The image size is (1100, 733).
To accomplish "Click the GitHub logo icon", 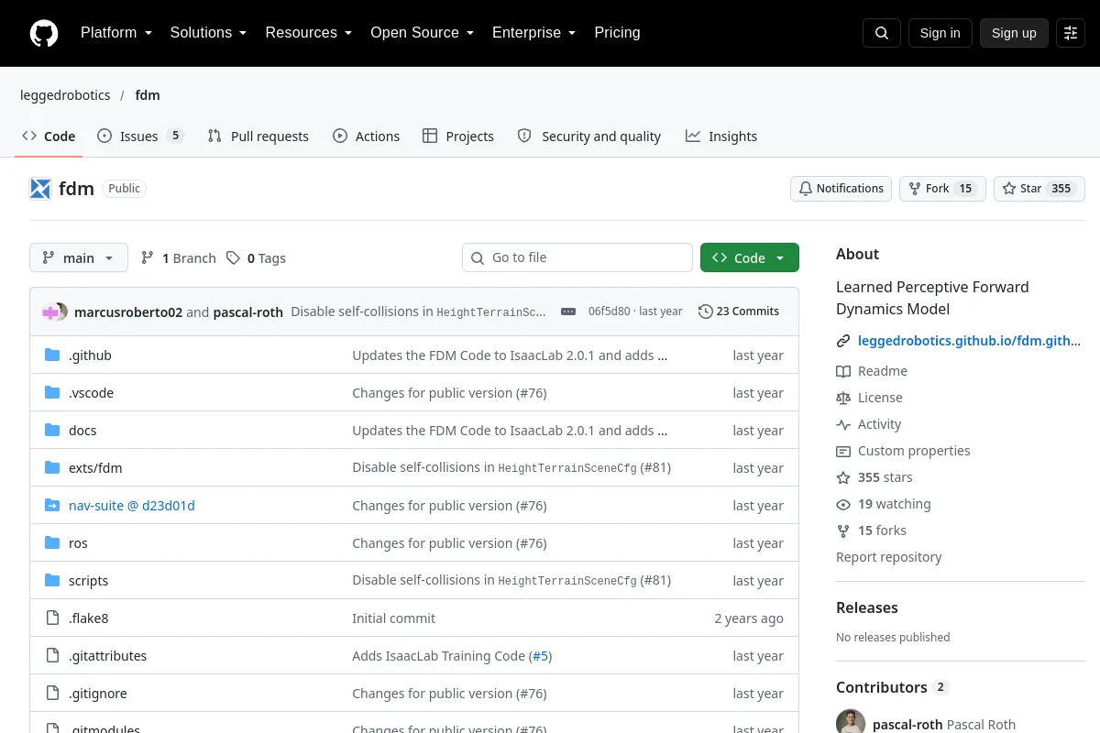I will [44, 33].
